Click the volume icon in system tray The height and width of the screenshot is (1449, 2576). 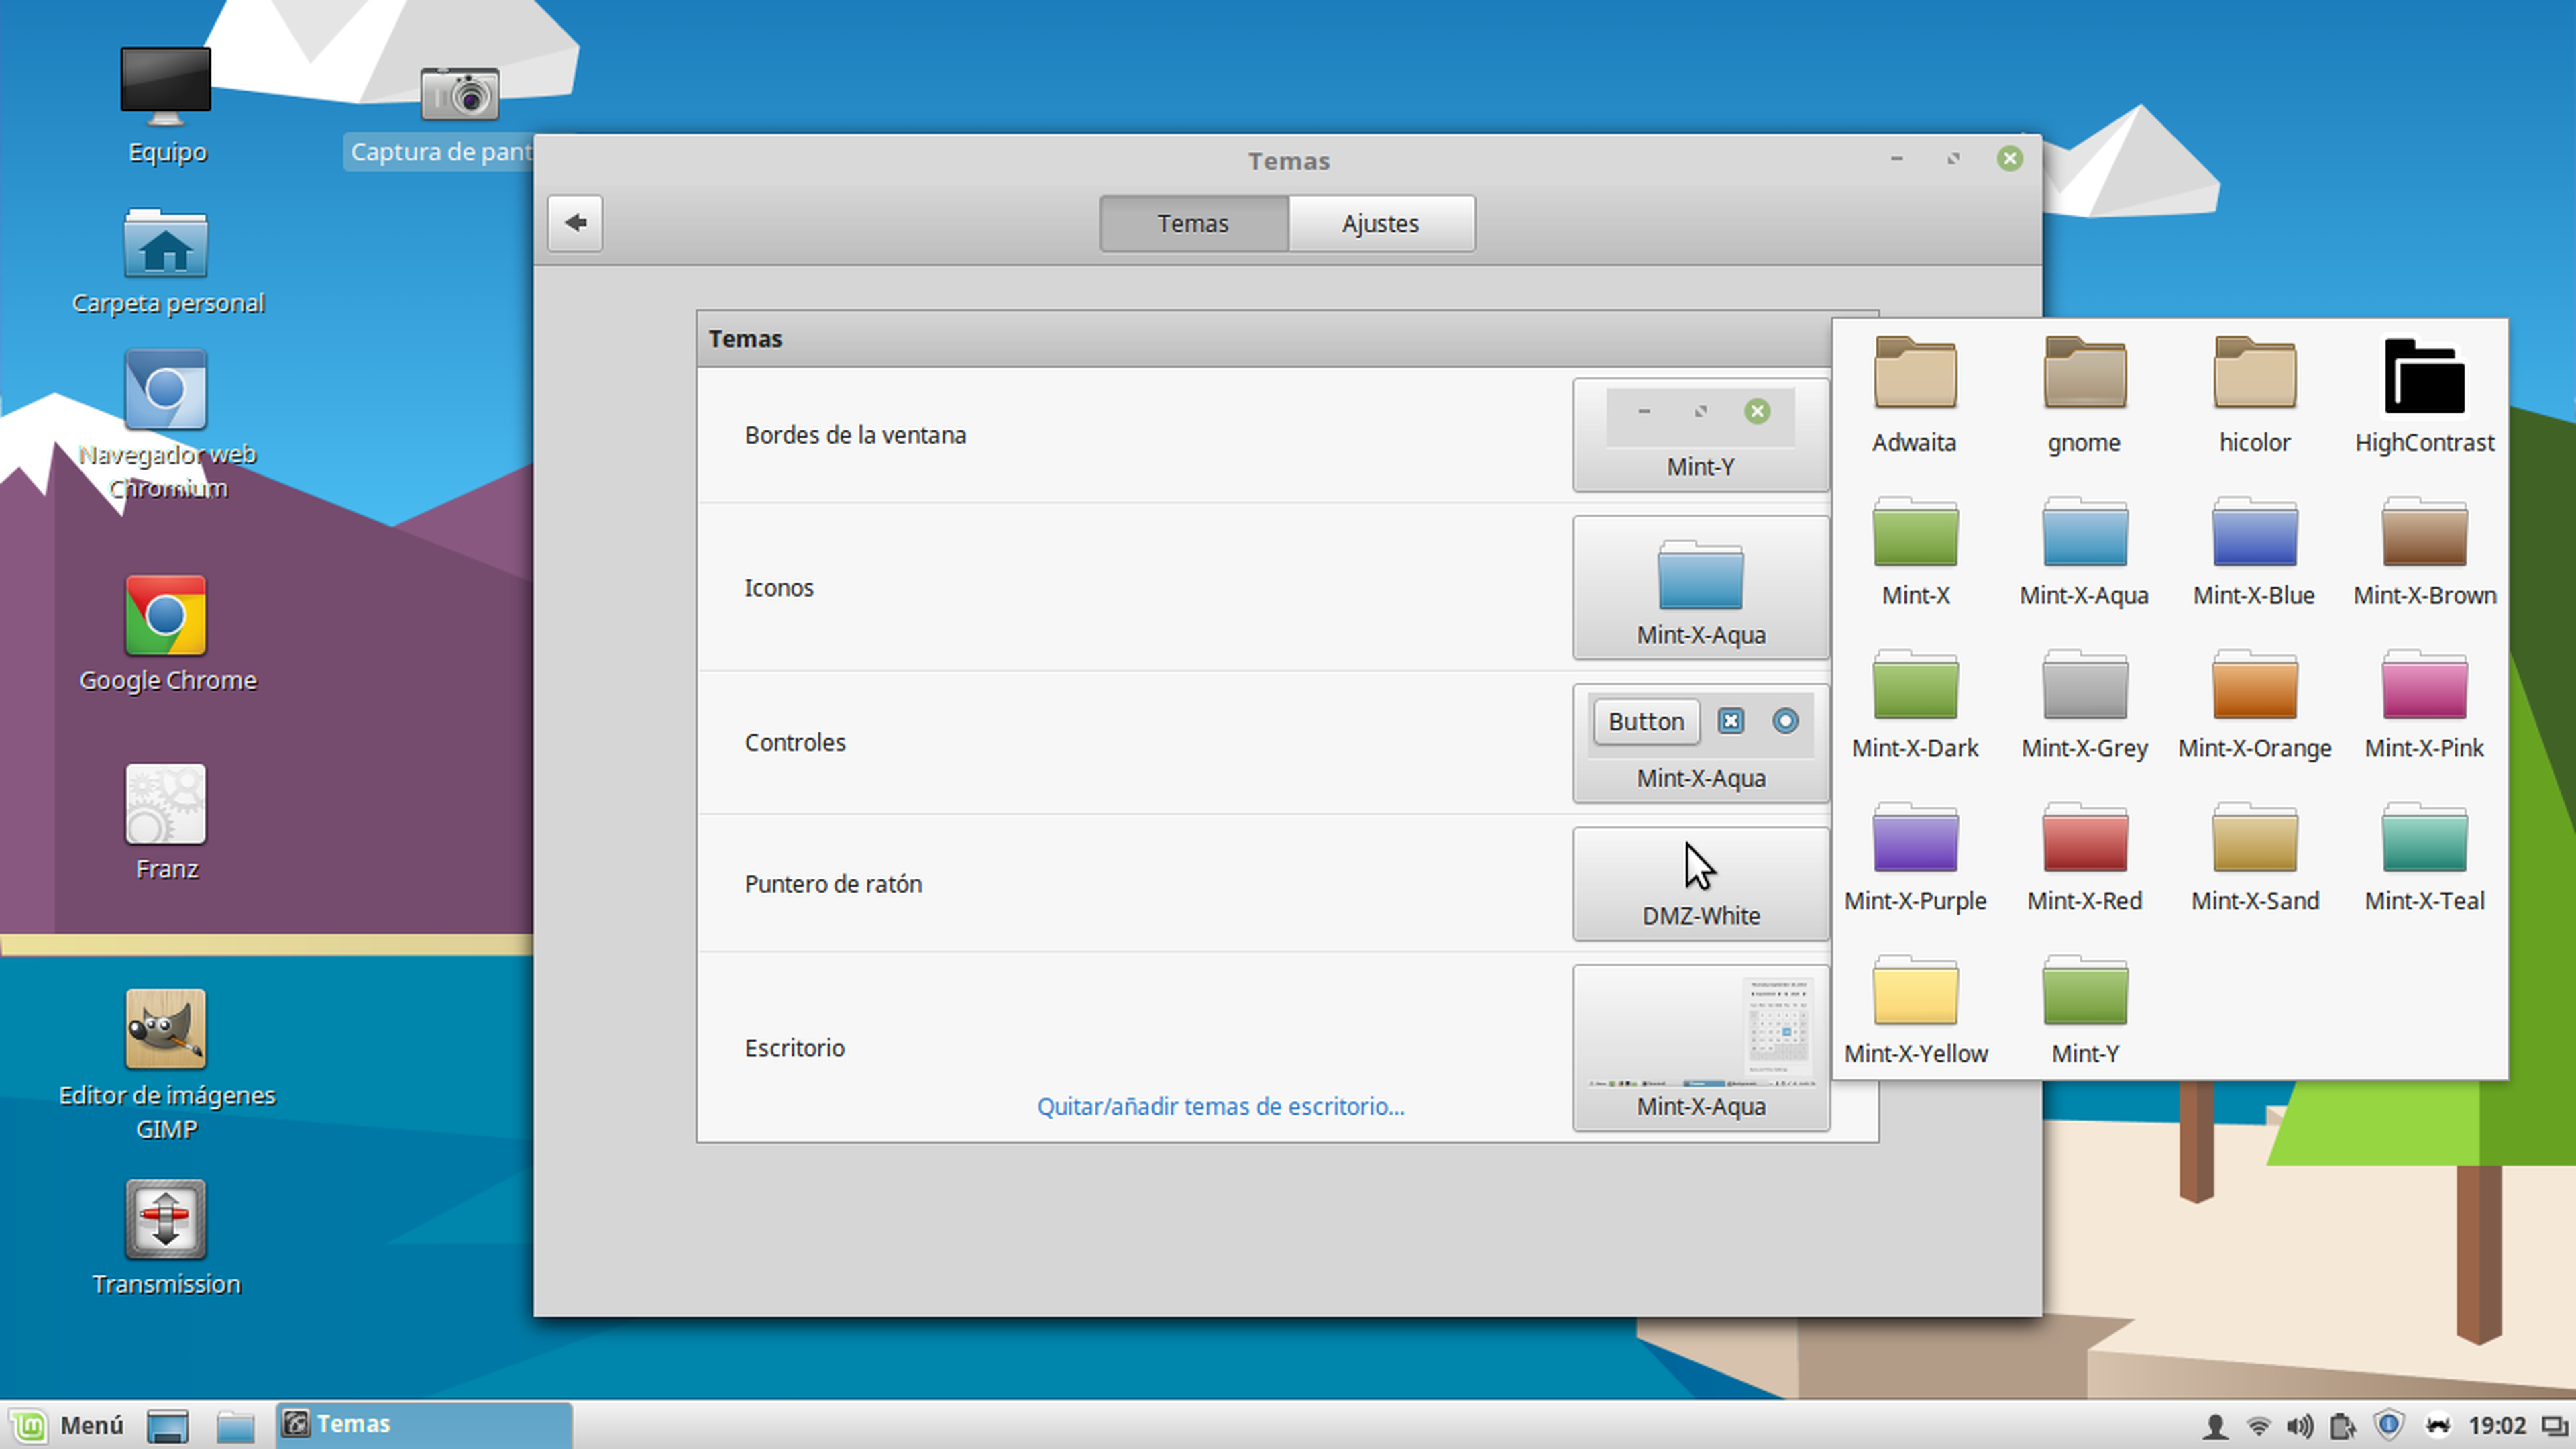click(x=2299, y=1425)
